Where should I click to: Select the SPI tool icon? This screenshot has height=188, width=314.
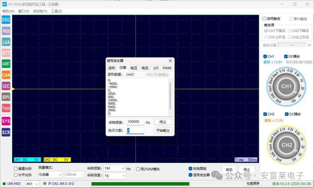[6, 97]
